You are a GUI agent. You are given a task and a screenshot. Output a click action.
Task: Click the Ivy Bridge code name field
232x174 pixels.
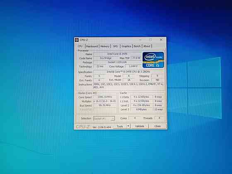[106, 58]
